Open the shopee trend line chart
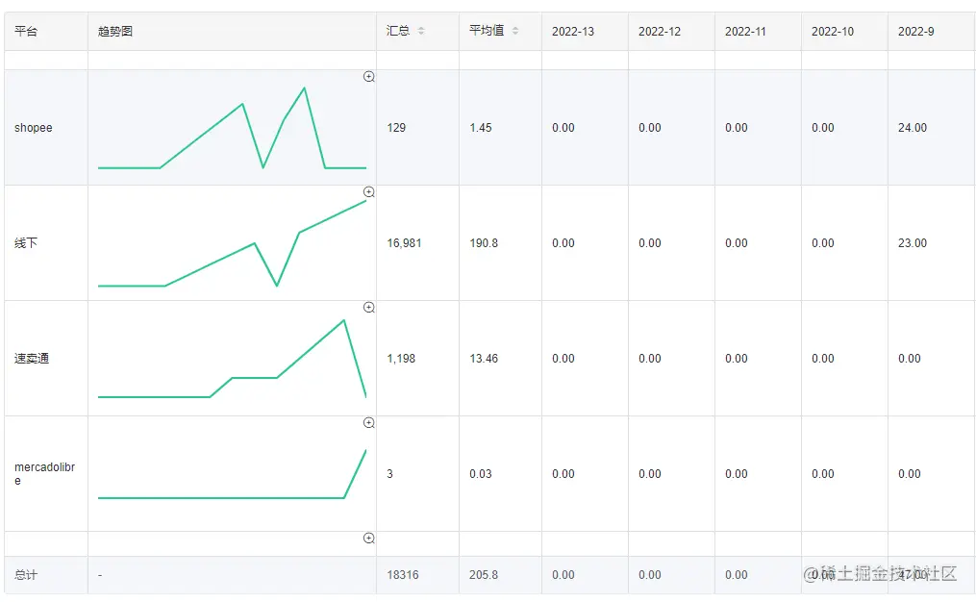Screen dimensions: 976x602 [232, 128]
